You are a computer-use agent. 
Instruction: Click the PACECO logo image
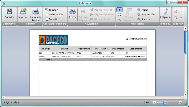click(x=54, y=40)
